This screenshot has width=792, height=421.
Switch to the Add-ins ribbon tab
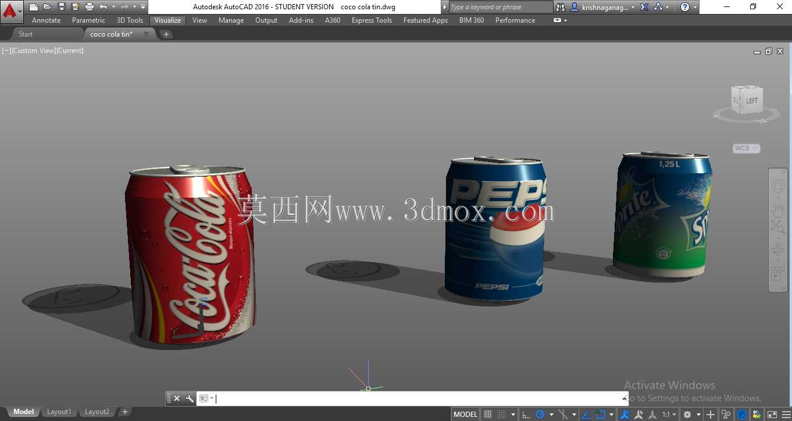(301, 20)
